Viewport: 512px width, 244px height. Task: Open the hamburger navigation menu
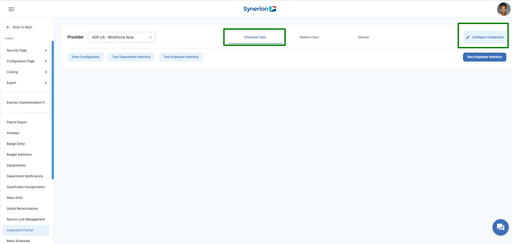11,9
